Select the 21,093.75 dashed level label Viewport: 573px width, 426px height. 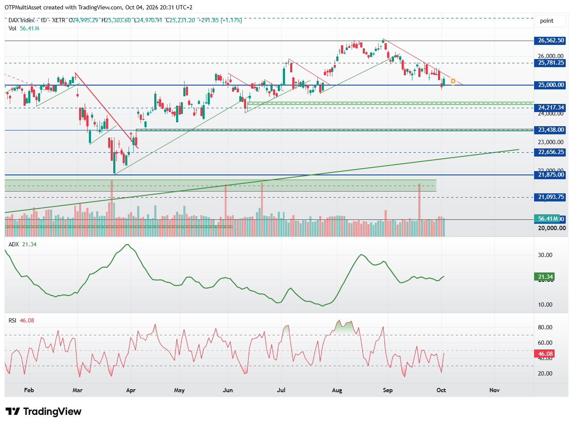tap(551, 197)
